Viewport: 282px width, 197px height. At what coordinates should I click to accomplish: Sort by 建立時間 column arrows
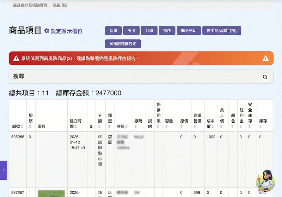tap(76, 127)
